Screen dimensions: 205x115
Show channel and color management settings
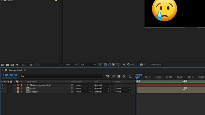coord(124,65)
